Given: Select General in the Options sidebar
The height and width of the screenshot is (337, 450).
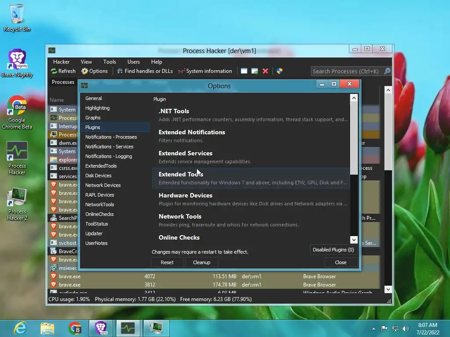Looking at the screenshot, I should tap(116, 98).
